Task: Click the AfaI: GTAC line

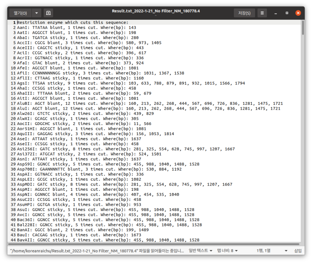Action: [x=80, y=63]
